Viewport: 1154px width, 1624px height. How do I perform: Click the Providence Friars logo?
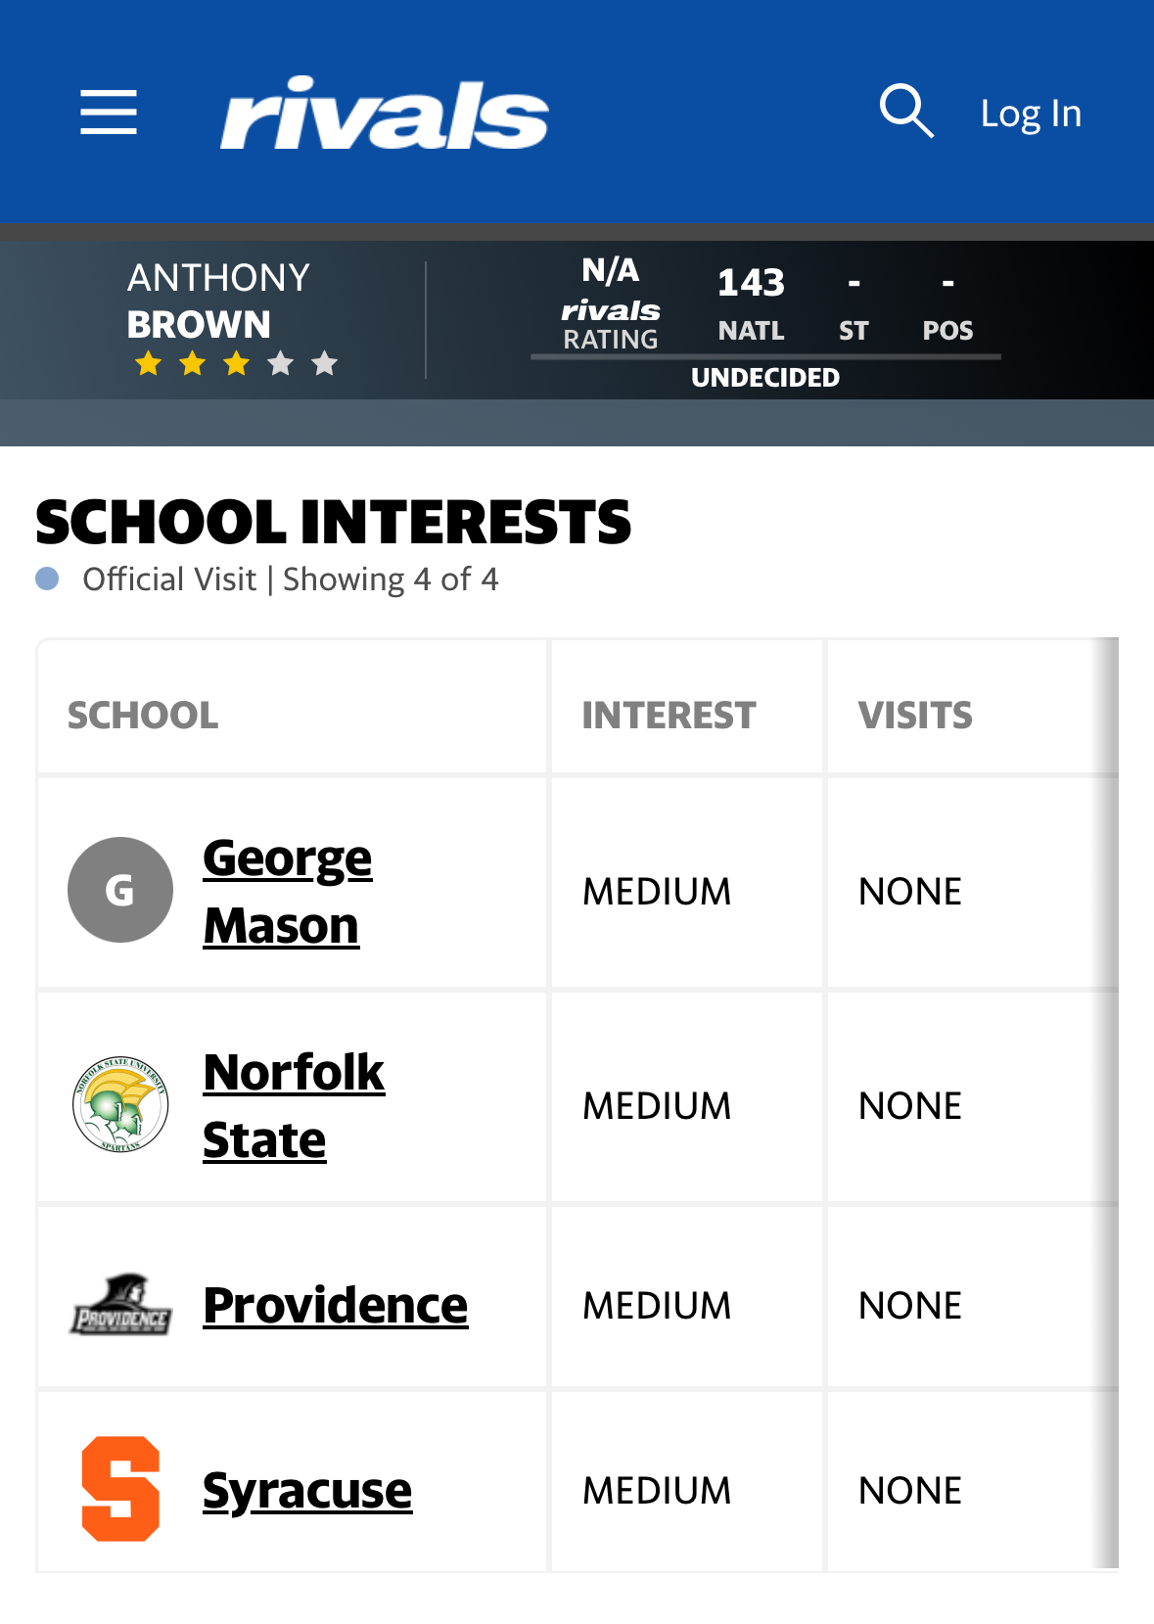tap(120, 1305)
